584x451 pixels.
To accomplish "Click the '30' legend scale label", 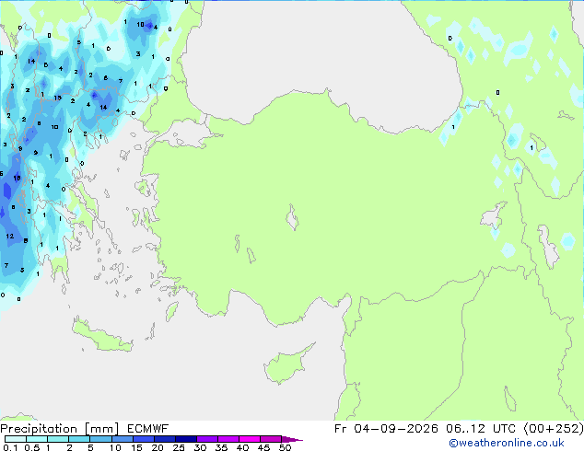I will [x=200, y=447].
